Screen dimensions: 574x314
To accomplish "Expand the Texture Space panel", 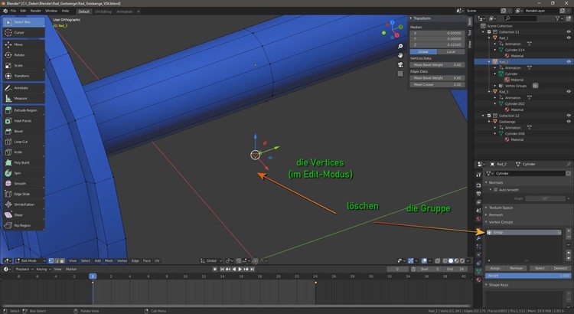I will 501,208.
